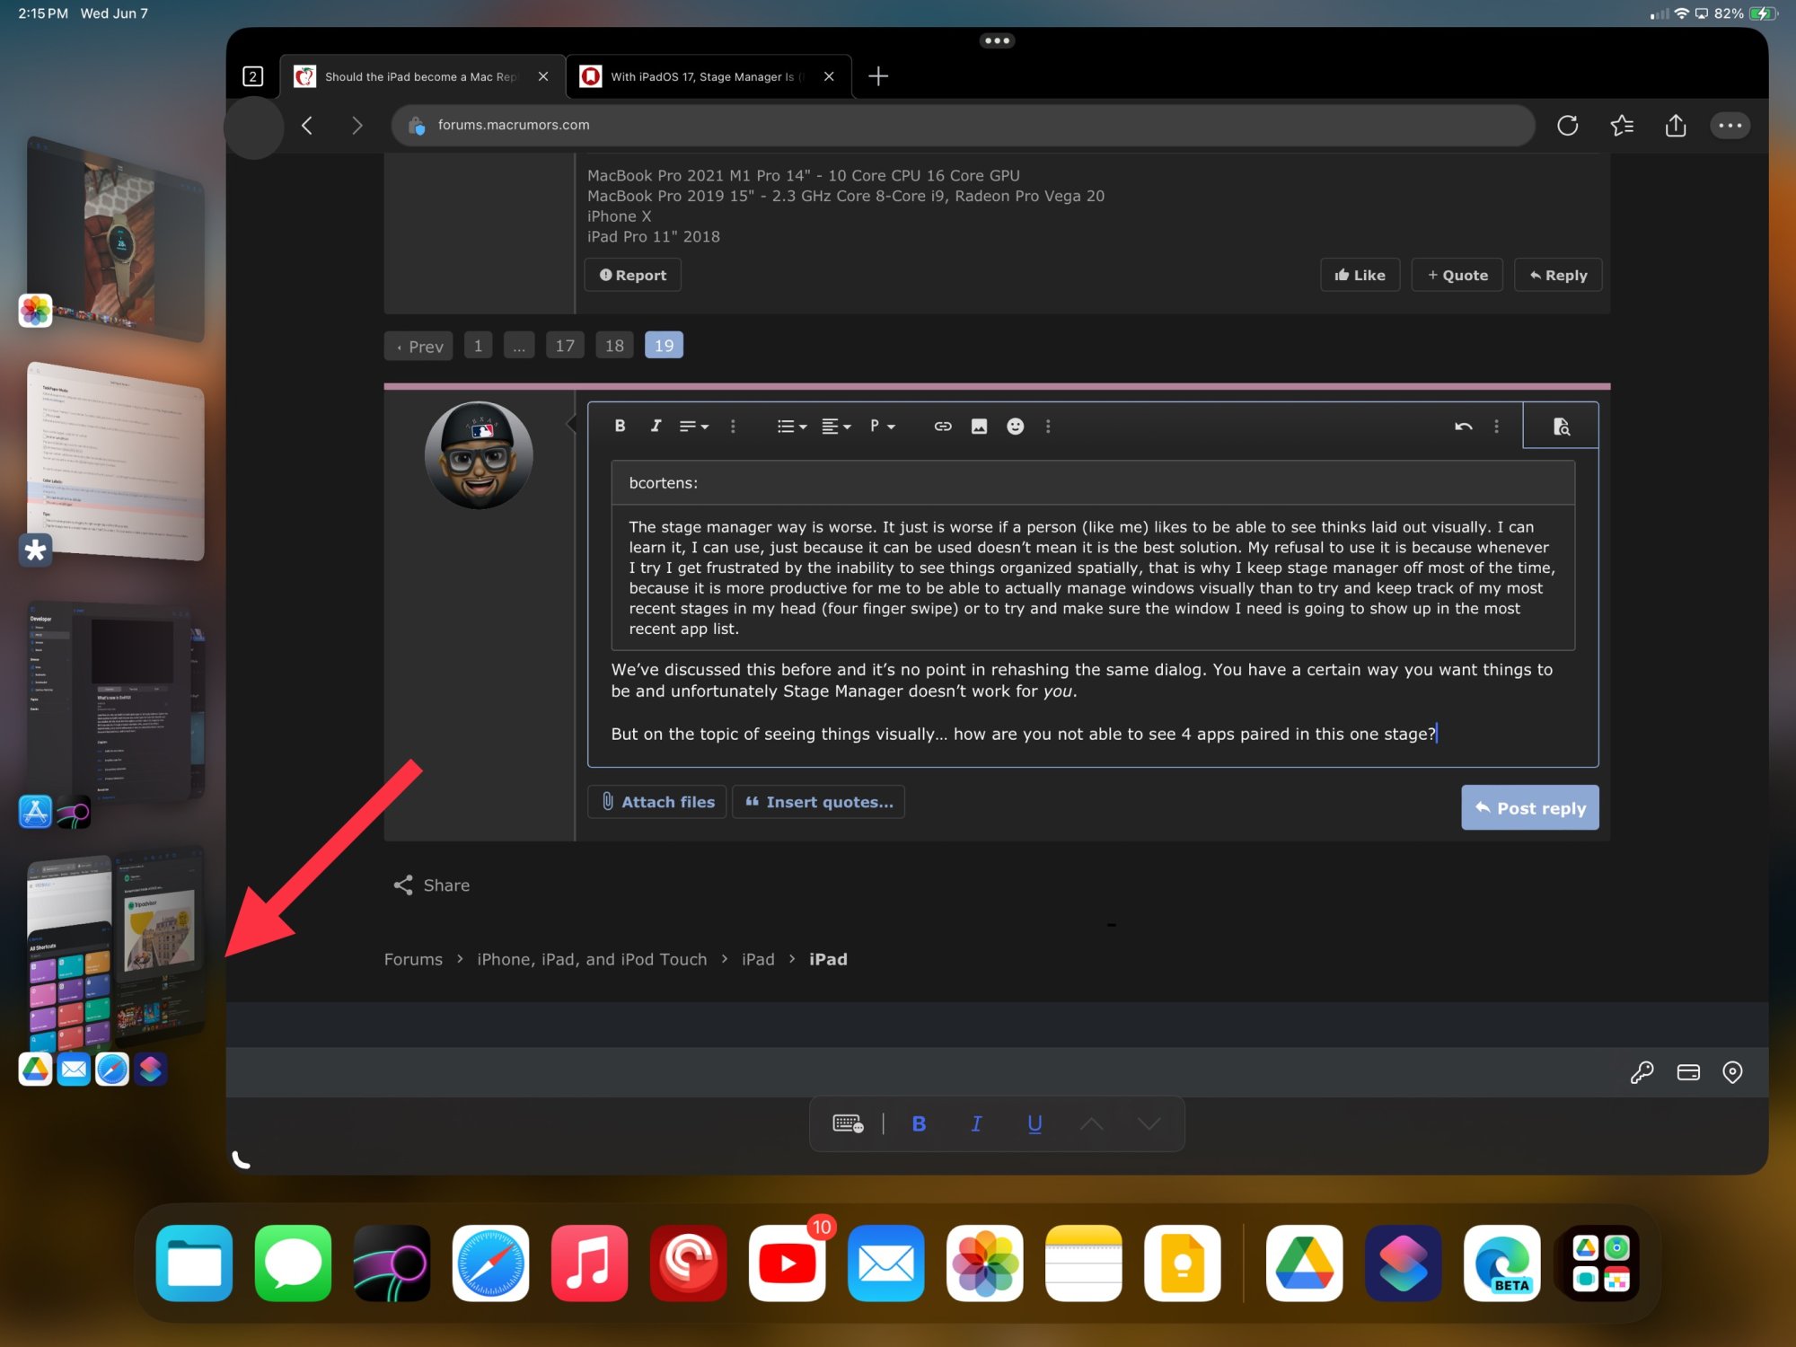Click the Post reply button
The width and height of the screenshot is (1796, 1347).
coord(1529,808)
